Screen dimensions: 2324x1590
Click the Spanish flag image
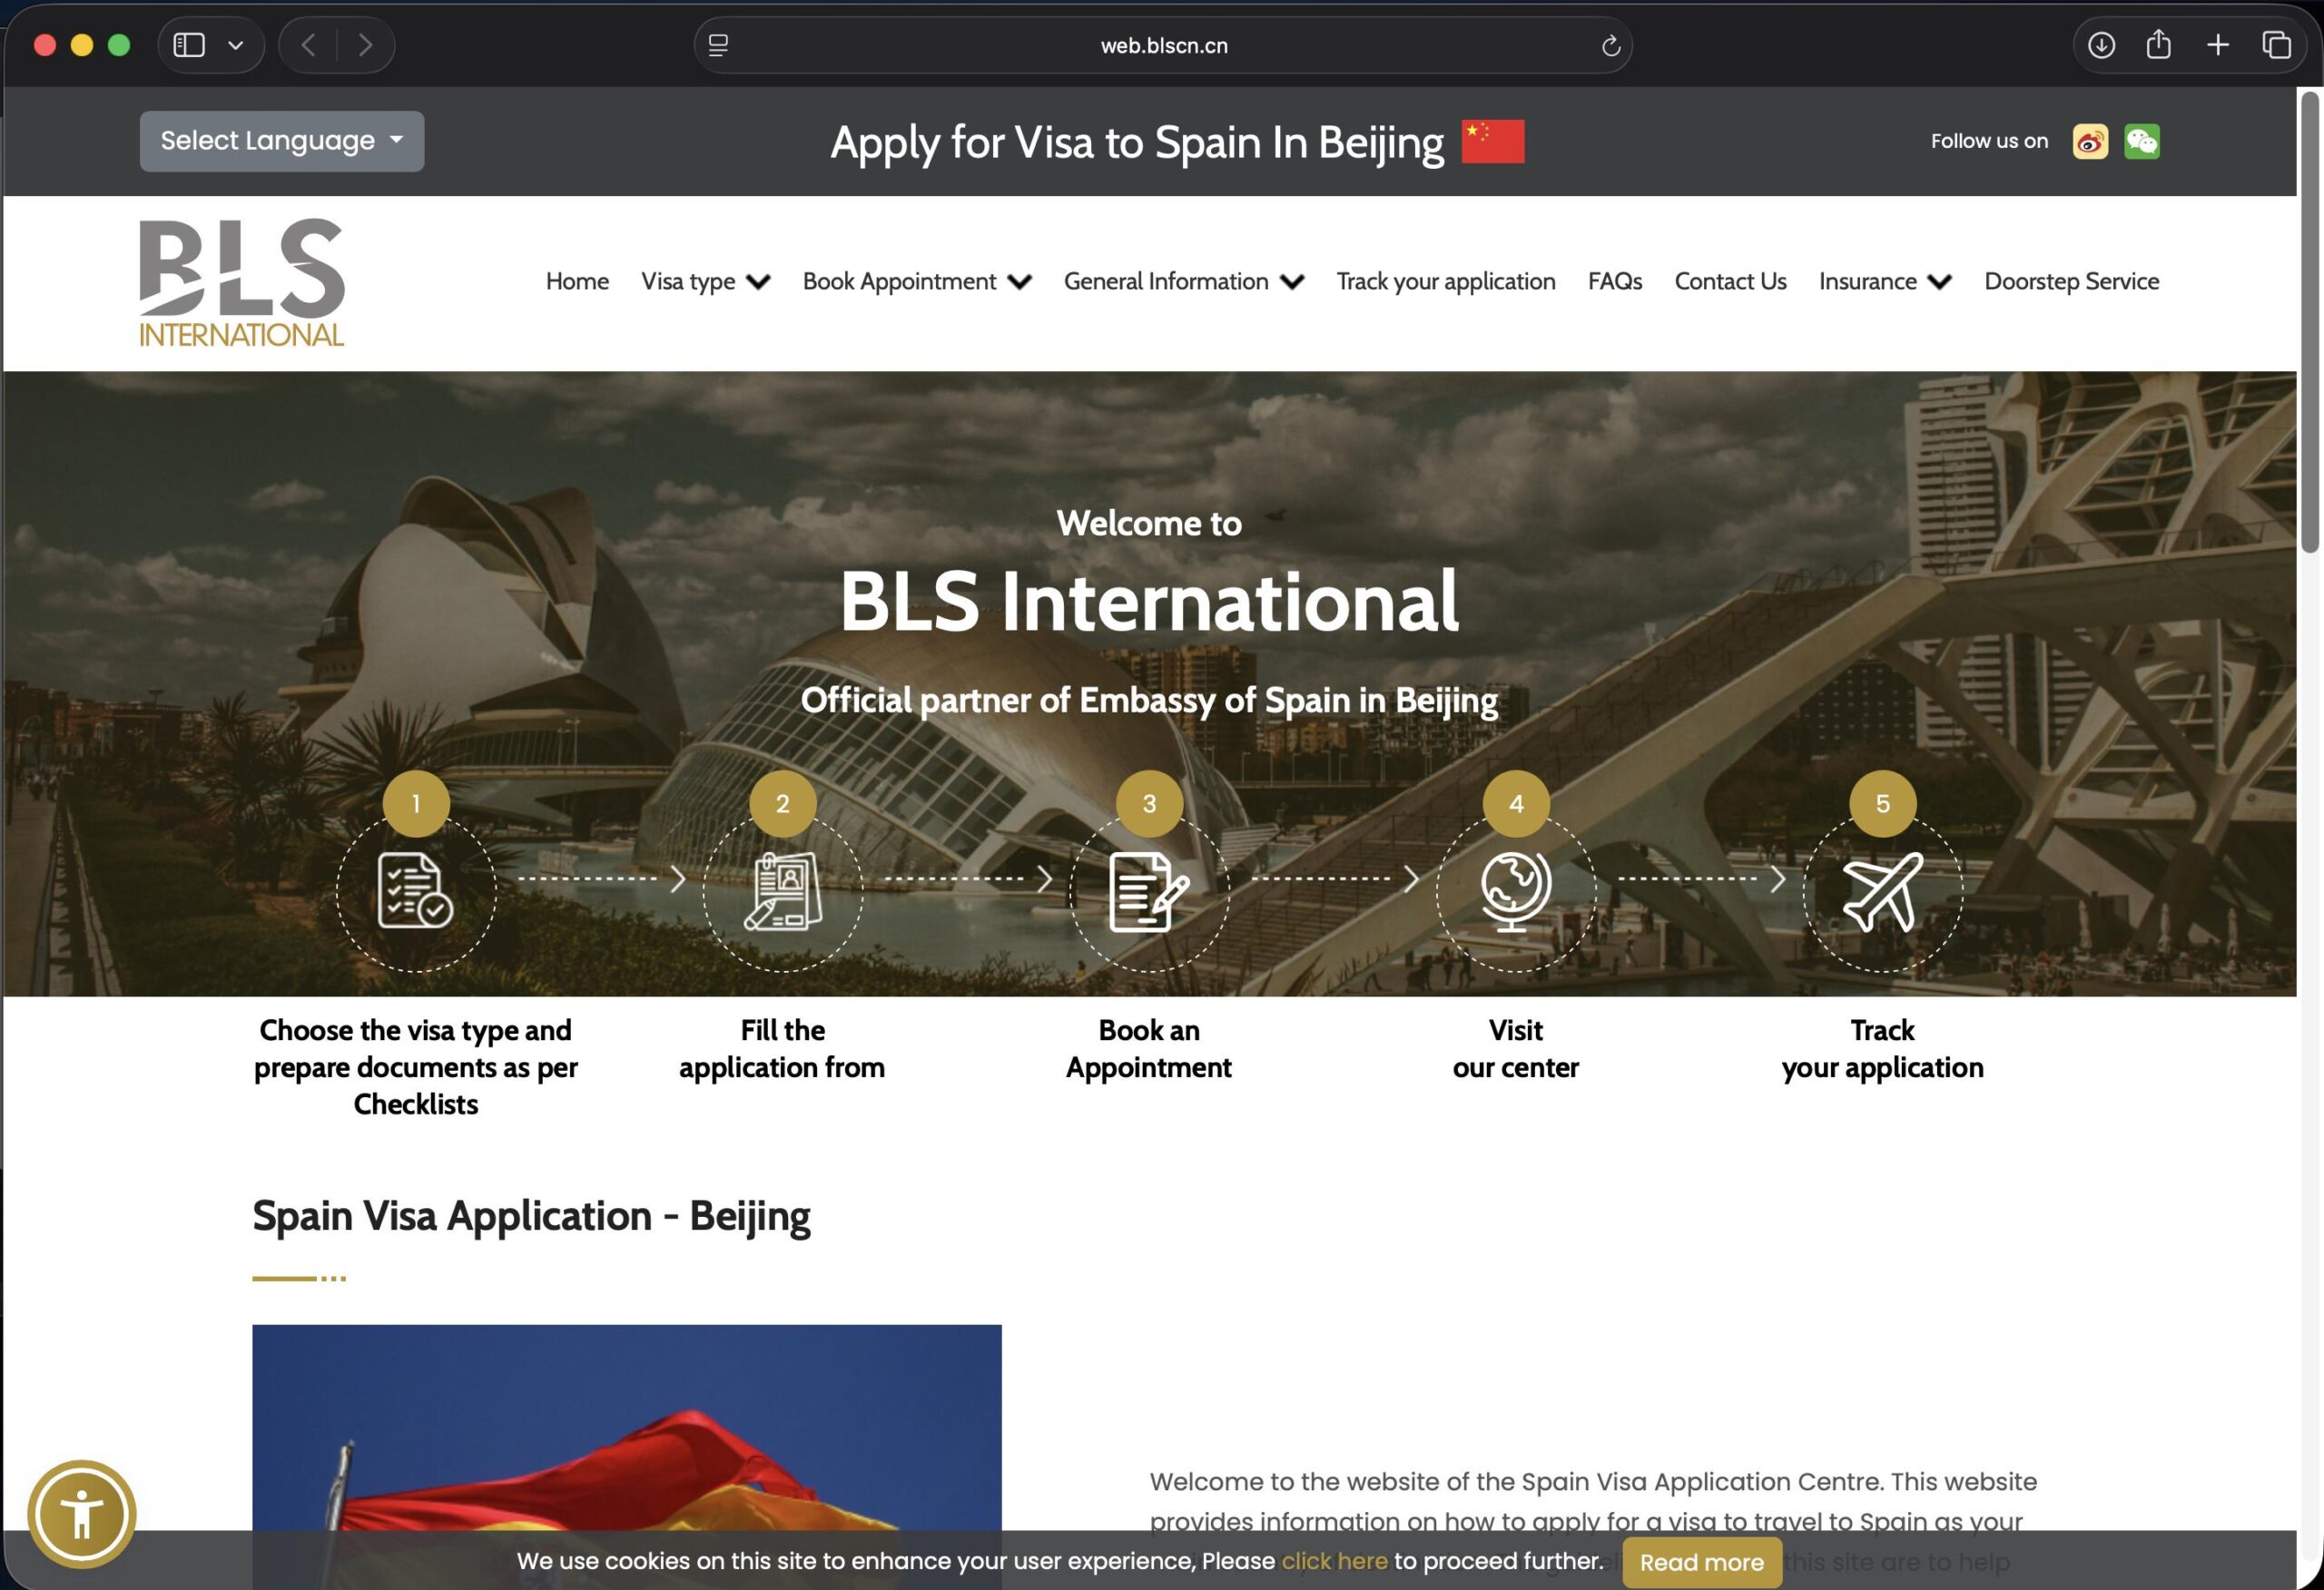pyautogui.click(x=627, y=1457)
